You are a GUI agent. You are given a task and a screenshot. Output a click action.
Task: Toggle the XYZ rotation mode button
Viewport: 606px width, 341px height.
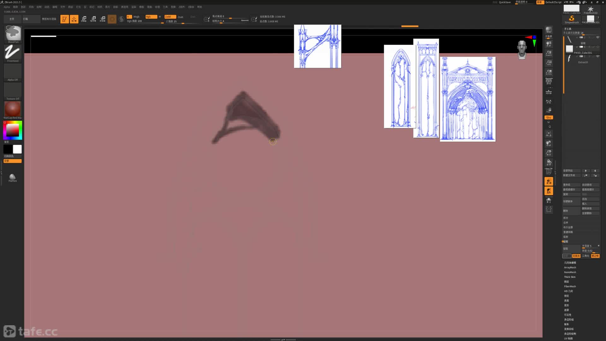click(549, 117)
